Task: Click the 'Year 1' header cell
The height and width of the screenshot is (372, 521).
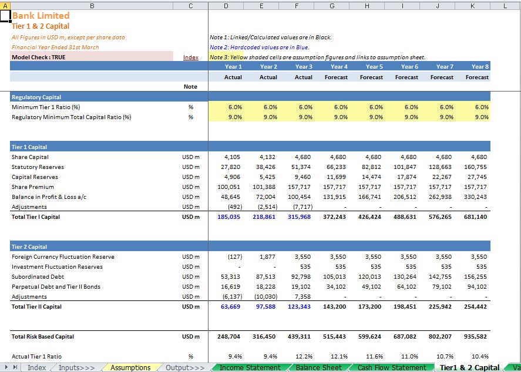Action: tap(226, 66)
